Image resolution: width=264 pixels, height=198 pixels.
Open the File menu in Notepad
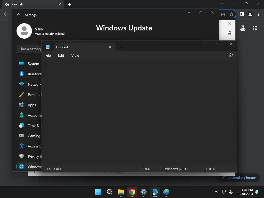click(48, 55)
